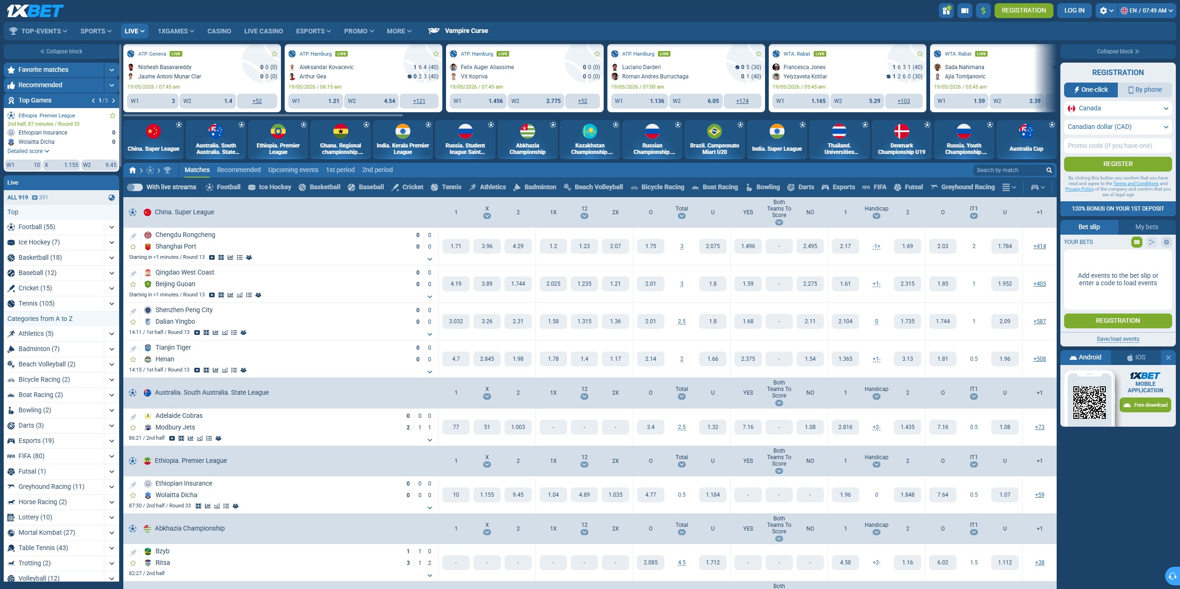Viewport: 1180px width, 589px height.
Task: Expand the Football (55) category
Action: tap(112, 227)
